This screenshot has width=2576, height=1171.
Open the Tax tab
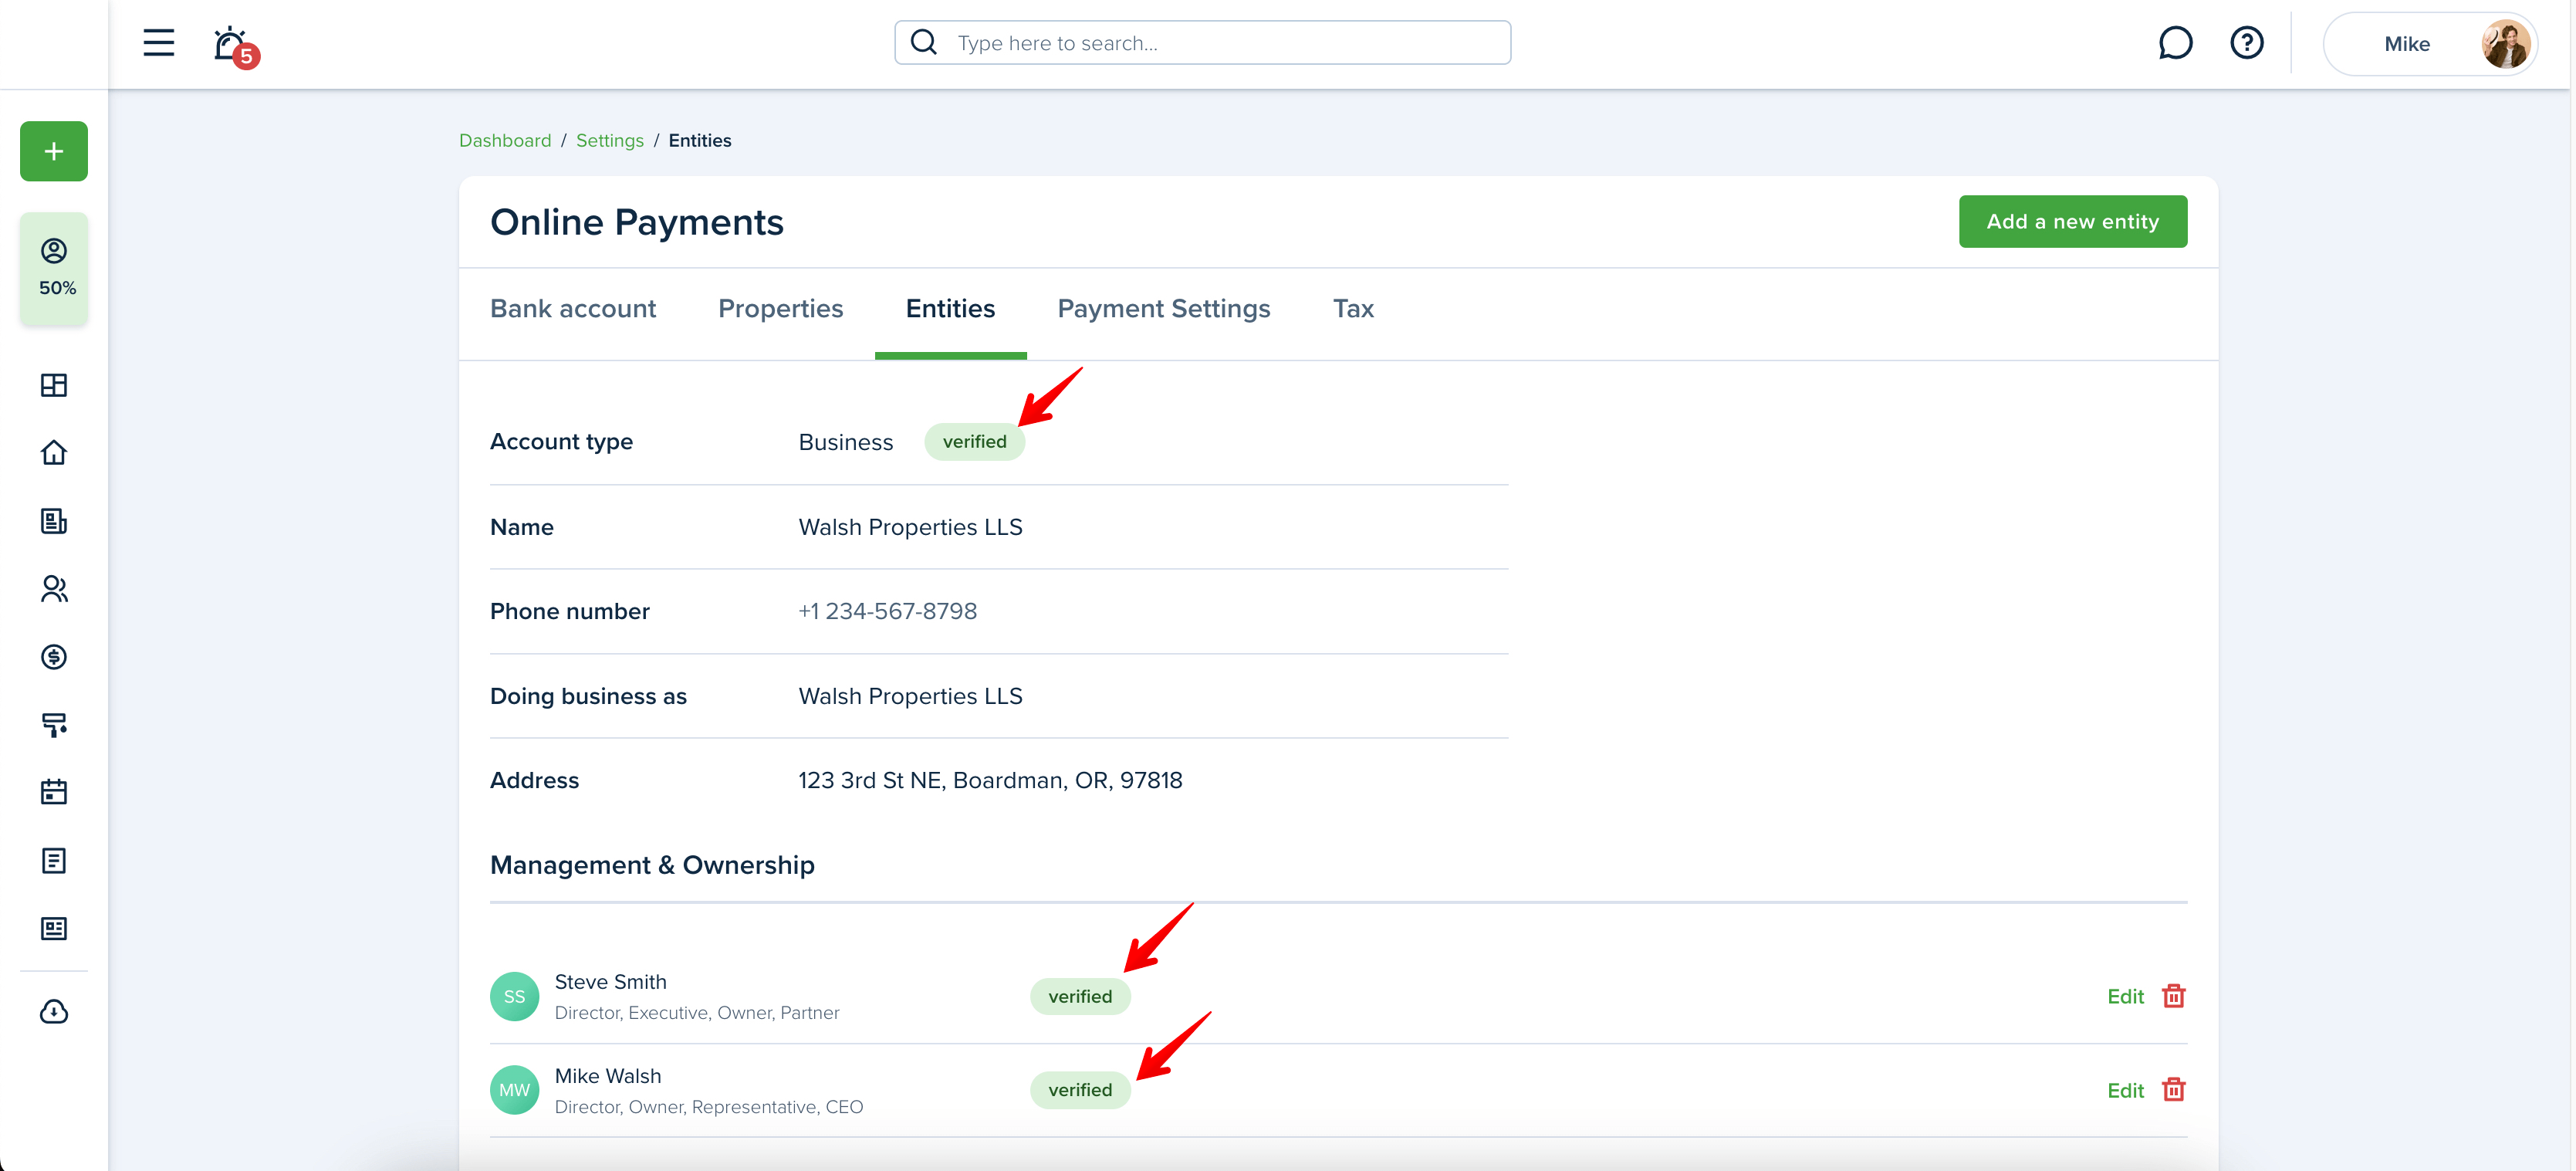[1353, 309]
